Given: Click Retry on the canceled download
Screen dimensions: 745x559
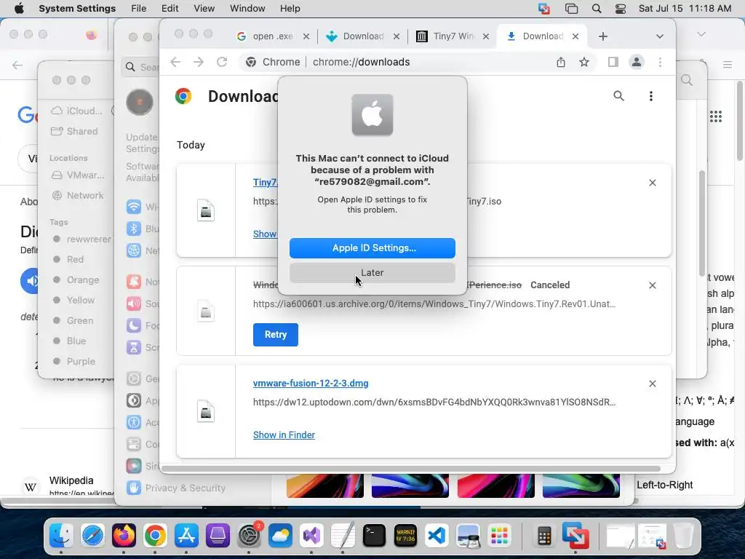Looking at the screenshot, I should click(276, 335).
